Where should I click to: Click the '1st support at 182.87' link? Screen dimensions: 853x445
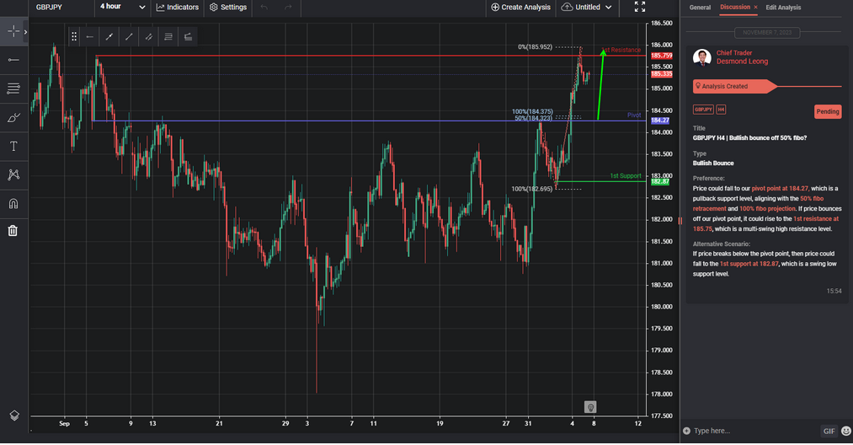(x=749, y=264)
